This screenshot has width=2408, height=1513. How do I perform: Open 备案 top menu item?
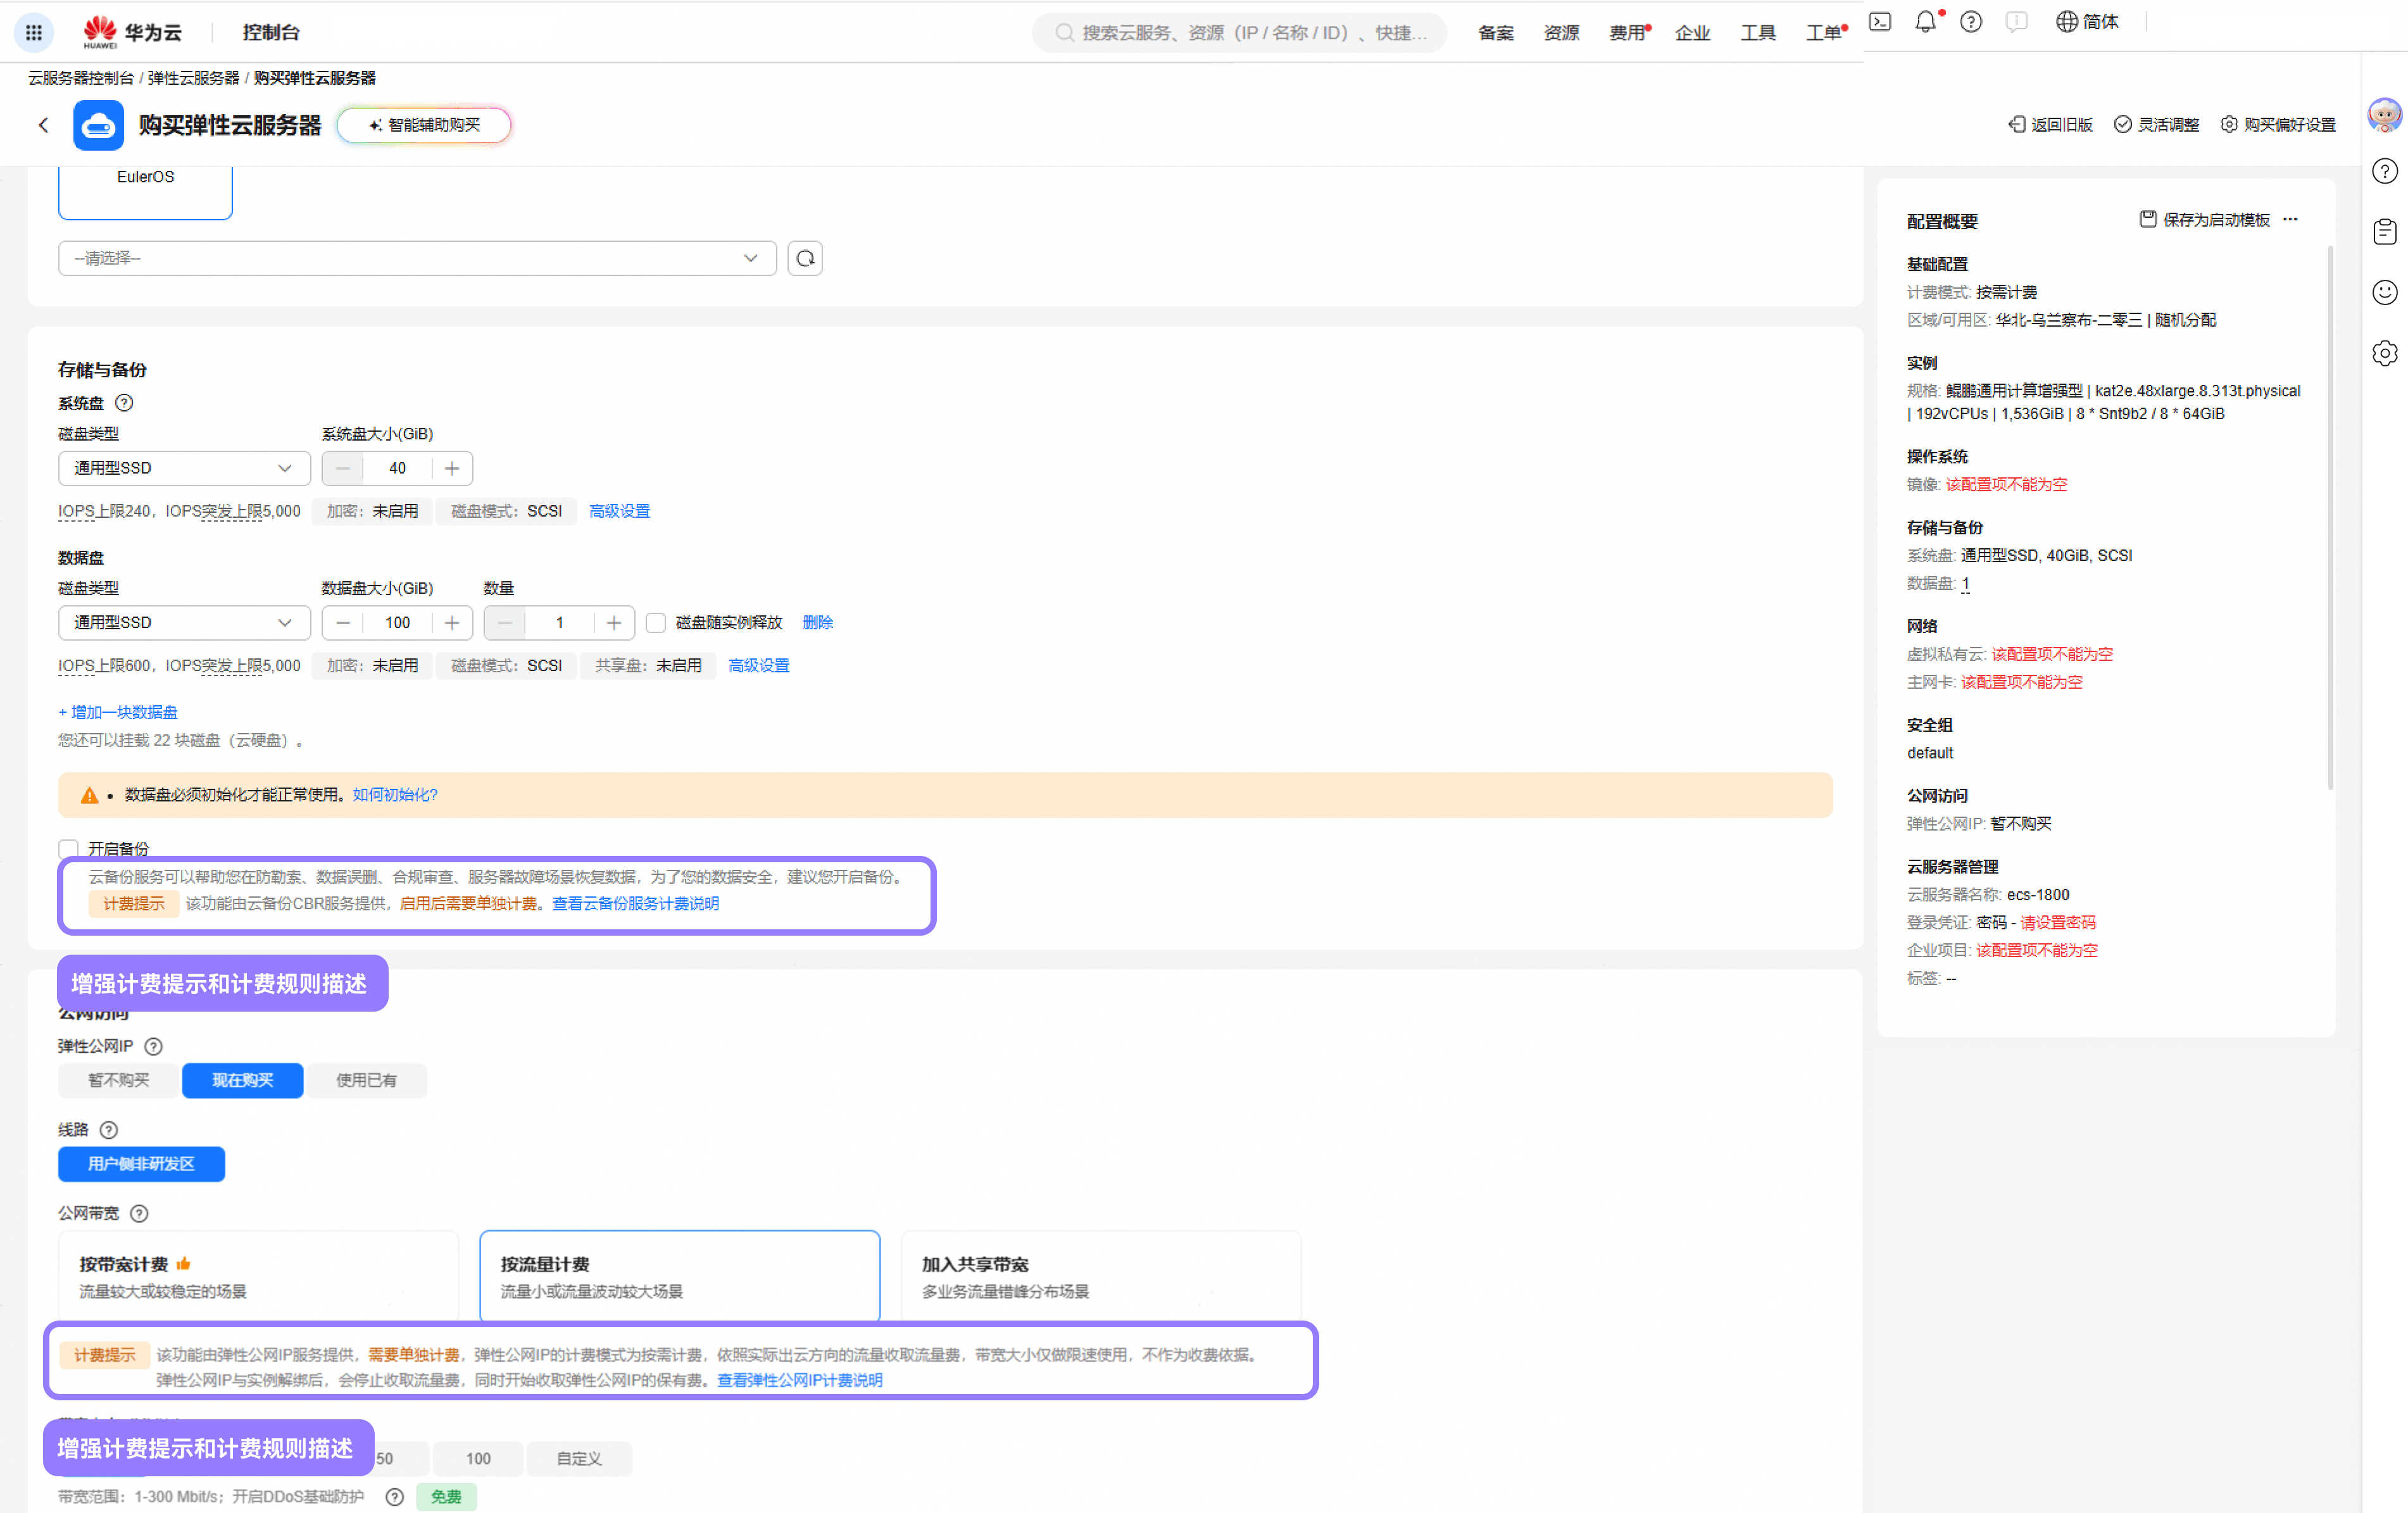pyautogui.click(x=1496, y=33)
